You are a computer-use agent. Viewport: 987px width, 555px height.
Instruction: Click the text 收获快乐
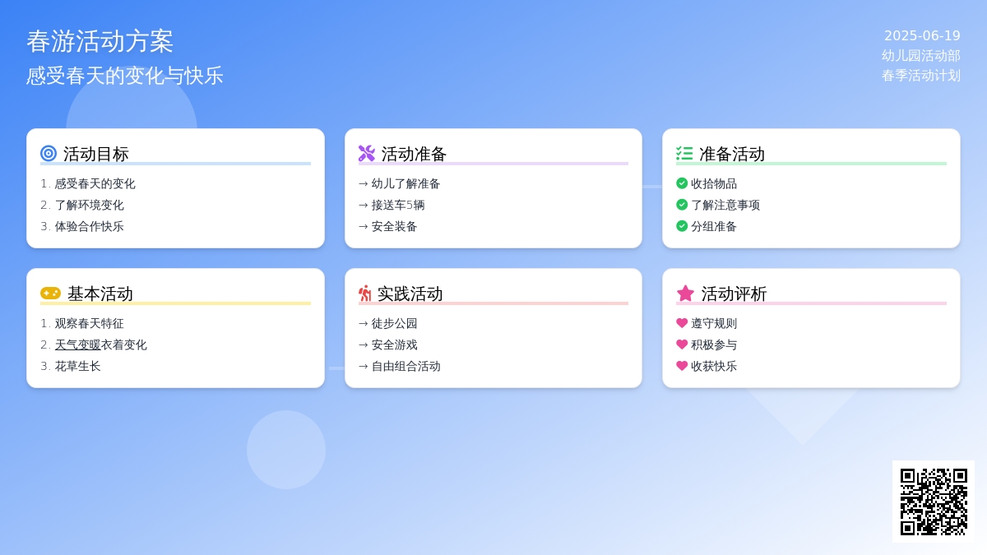714,366
